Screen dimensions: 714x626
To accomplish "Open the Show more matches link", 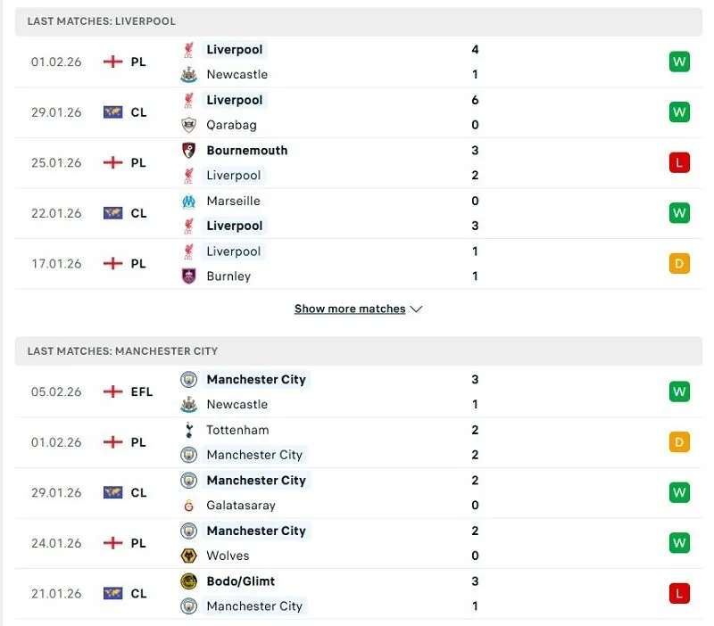I will tap(350, 309).
